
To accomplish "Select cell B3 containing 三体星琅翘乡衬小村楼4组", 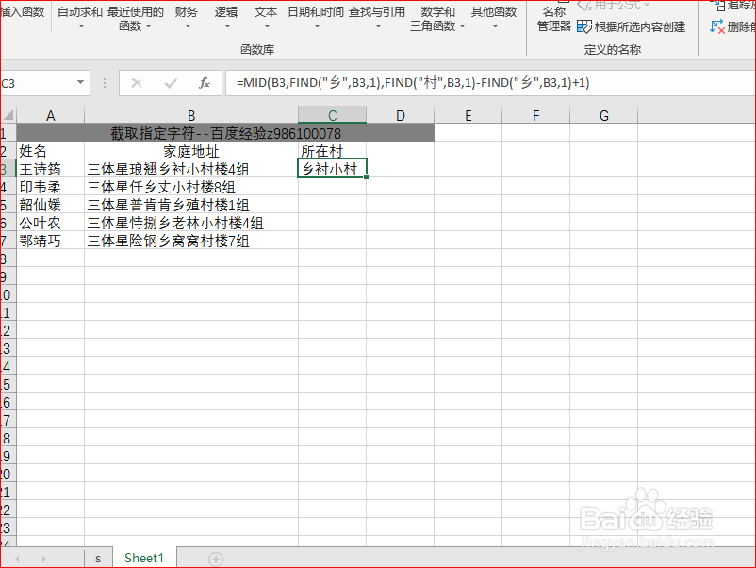I will coord(191,169).
